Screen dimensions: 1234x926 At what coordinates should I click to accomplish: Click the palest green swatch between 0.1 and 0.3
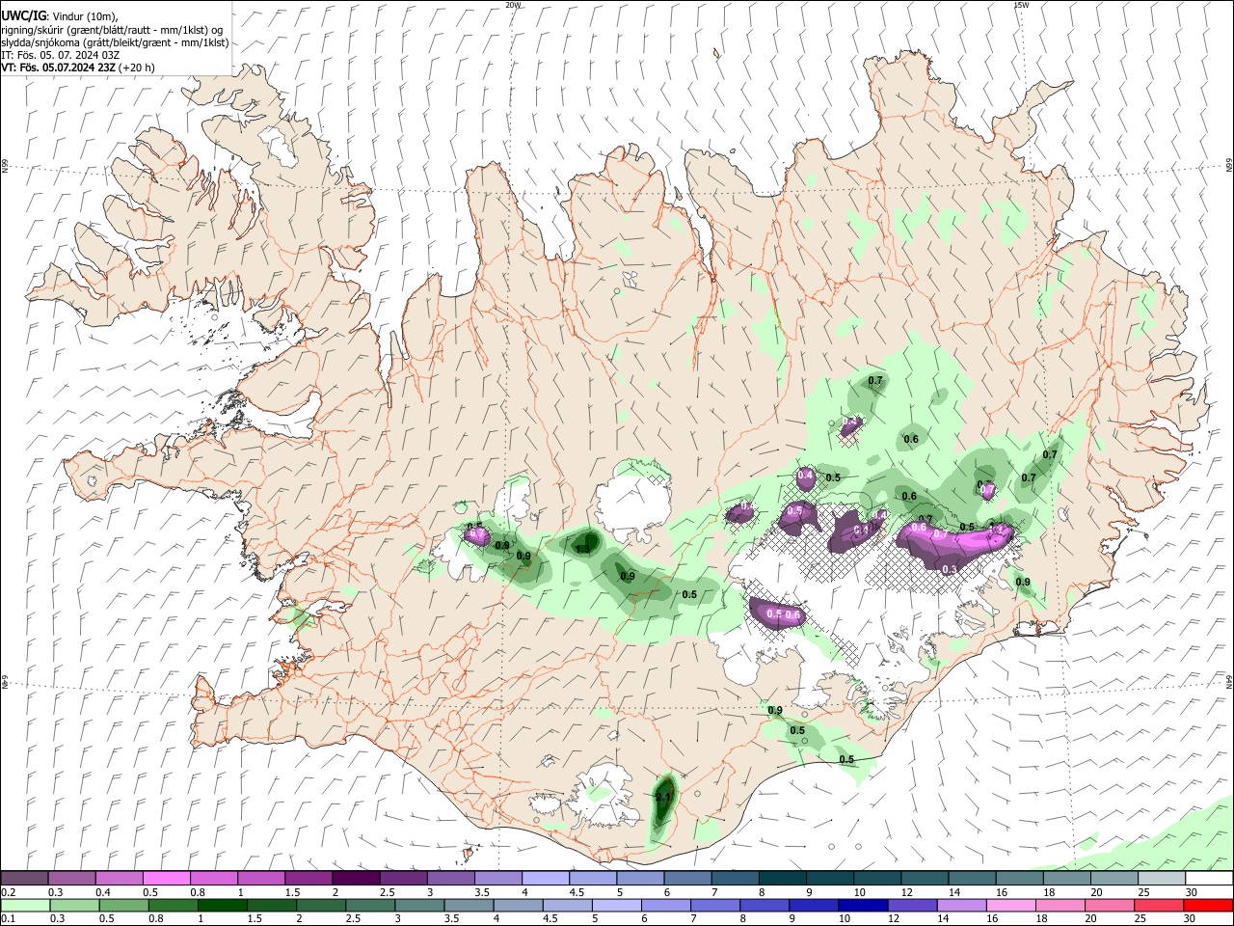point(24,905)
